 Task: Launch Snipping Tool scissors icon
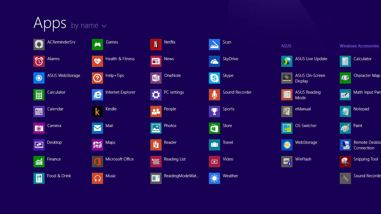click(345, 162)
